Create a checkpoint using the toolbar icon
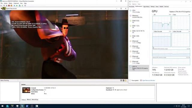 [19, 5]
